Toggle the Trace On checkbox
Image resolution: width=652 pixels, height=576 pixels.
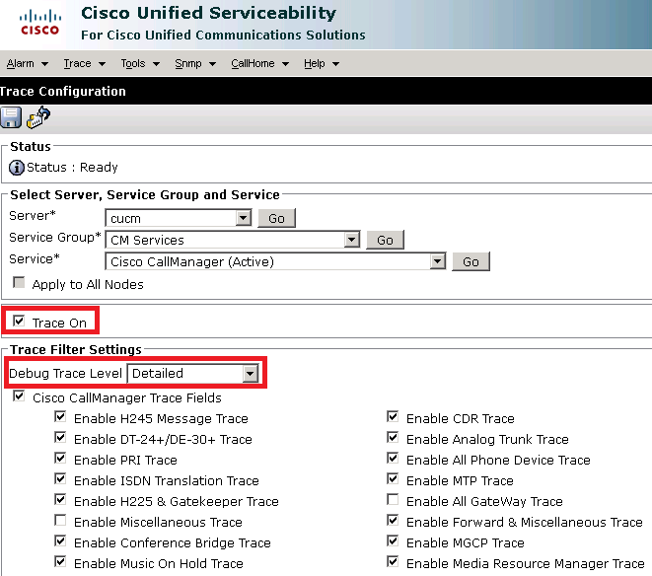click(x=19, y=321)
